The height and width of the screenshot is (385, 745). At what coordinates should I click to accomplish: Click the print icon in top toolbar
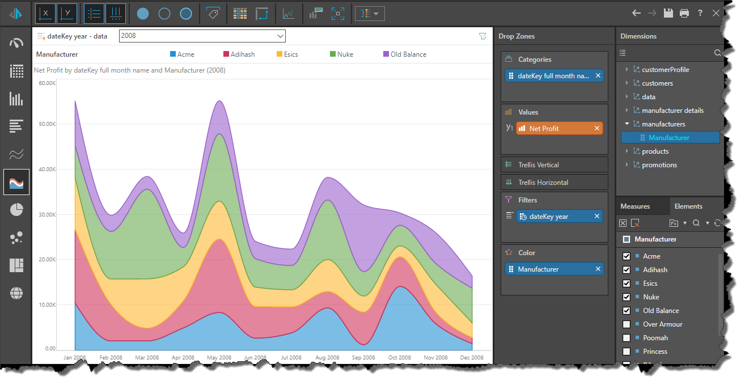[x=684, y=13]
